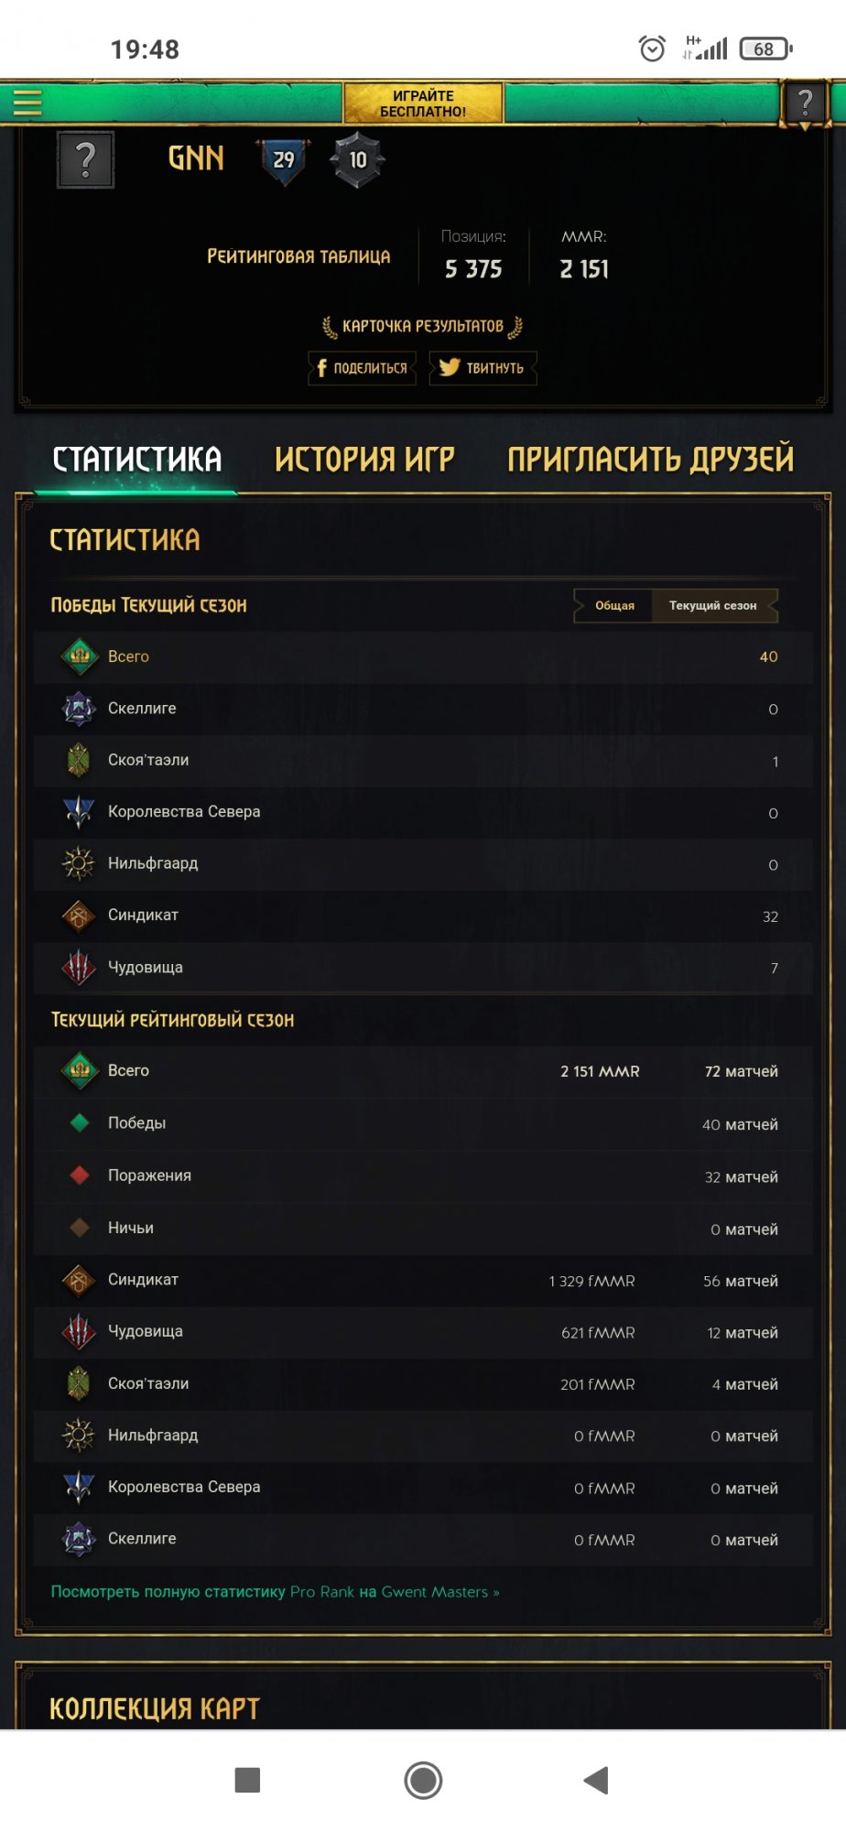Switch to the История игр tab

click(364, 459)
